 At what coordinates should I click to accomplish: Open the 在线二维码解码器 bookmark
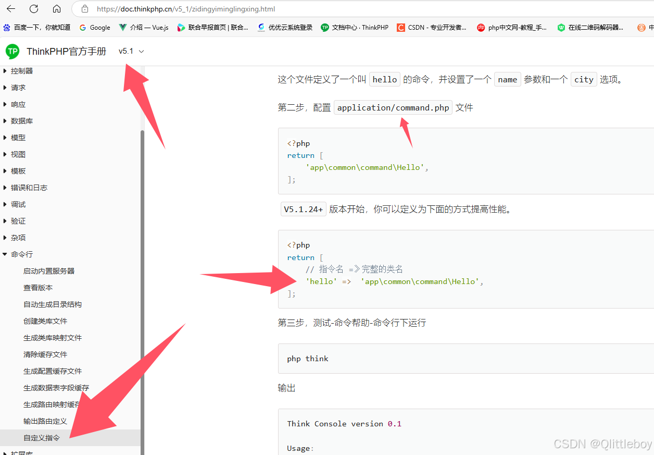point(590,28)
